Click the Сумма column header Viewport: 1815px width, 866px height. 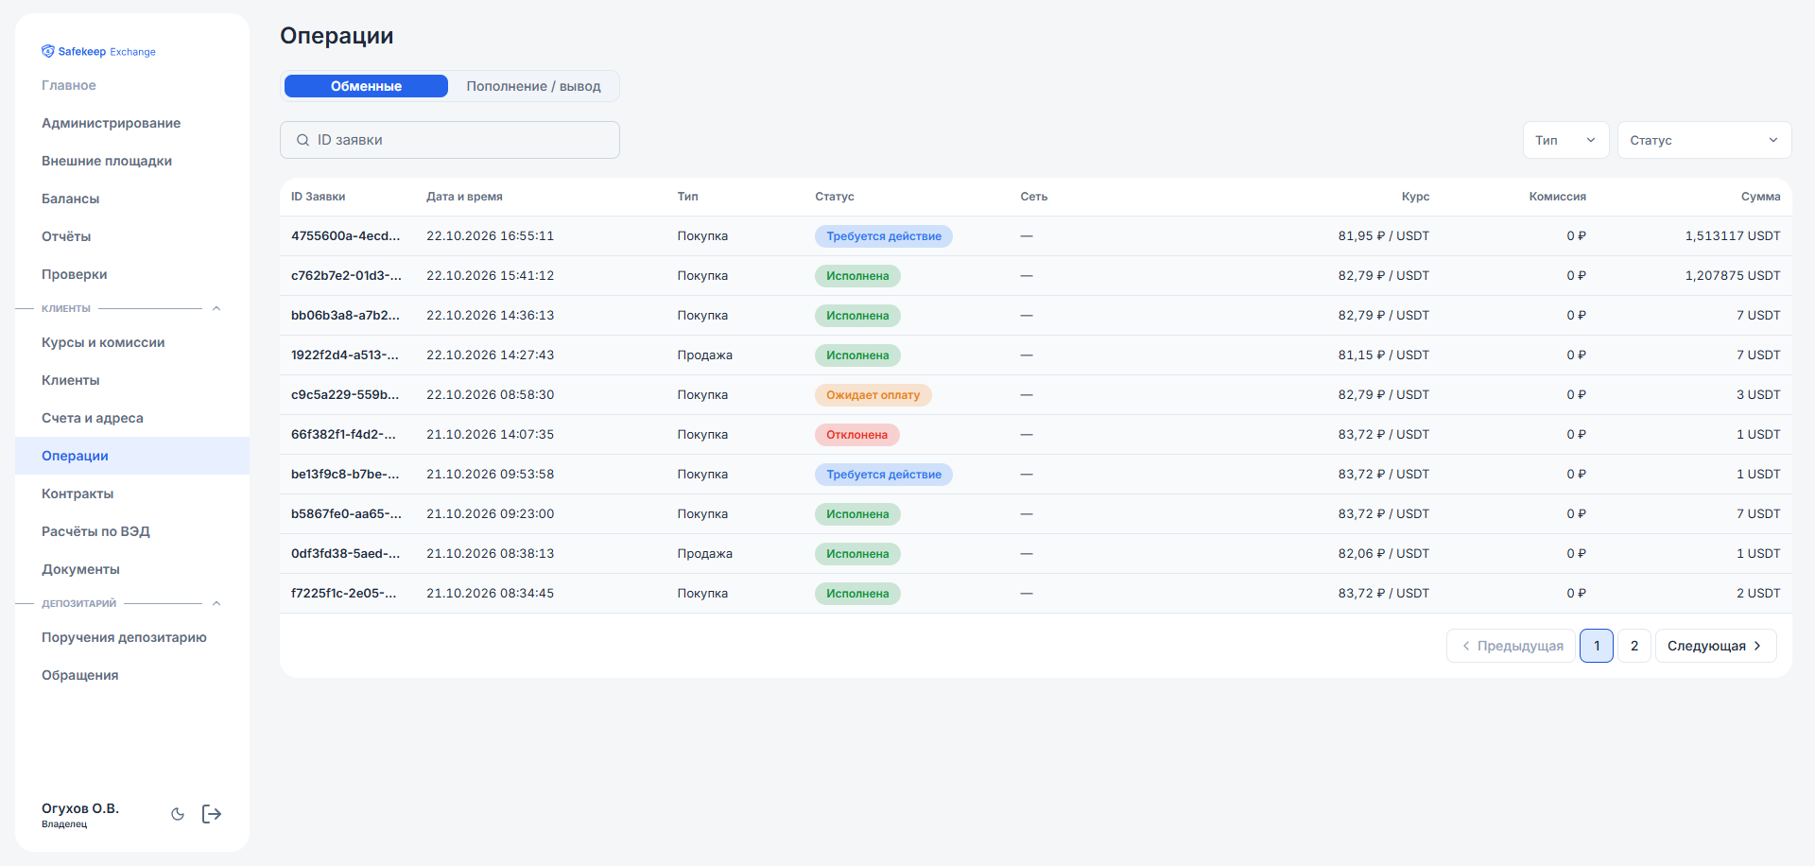1760,197
